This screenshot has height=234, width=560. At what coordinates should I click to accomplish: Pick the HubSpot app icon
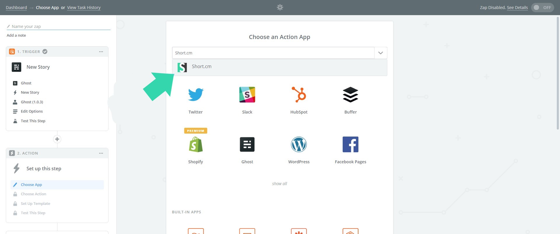[299, 95]
